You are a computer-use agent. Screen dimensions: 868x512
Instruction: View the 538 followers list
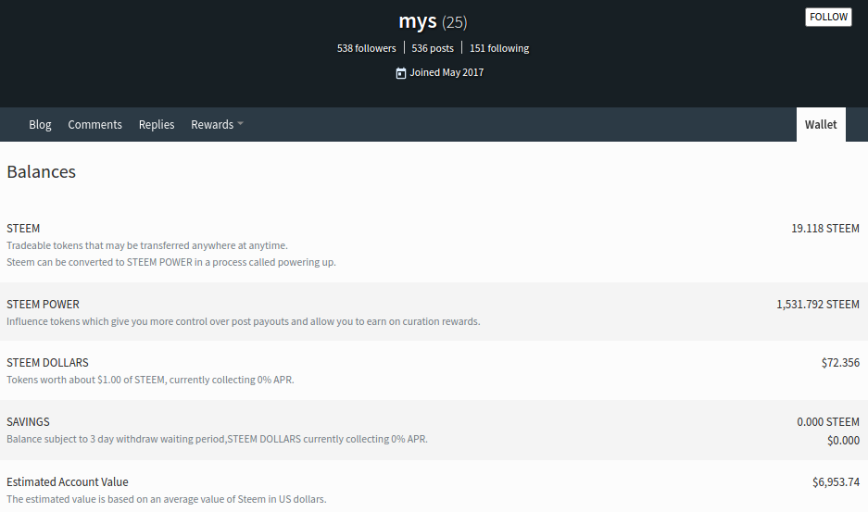(367, 48)
